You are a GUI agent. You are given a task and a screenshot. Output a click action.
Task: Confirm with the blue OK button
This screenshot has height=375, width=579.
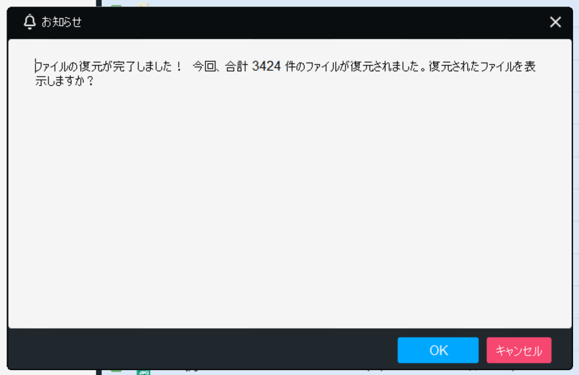click(x=438, y=350)
